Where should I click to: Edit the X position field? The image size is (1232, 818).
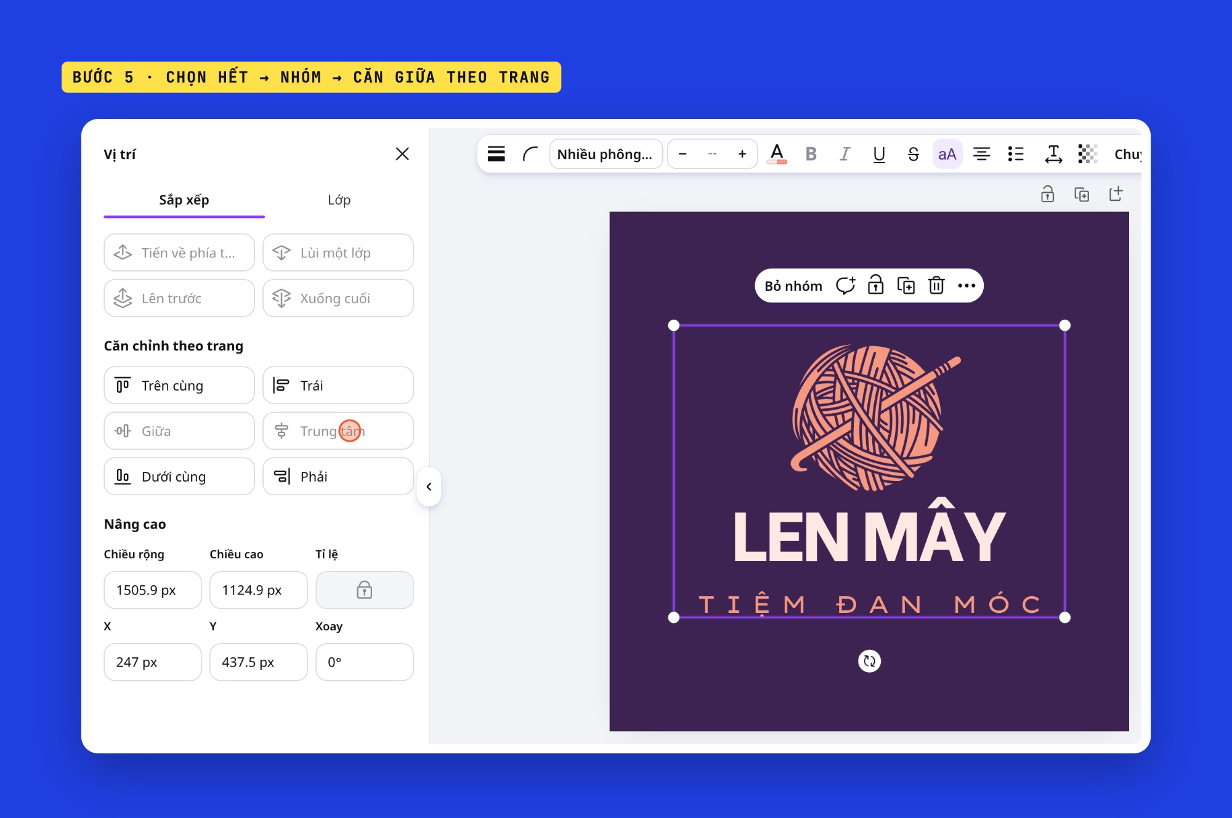[x=153, y=662]
